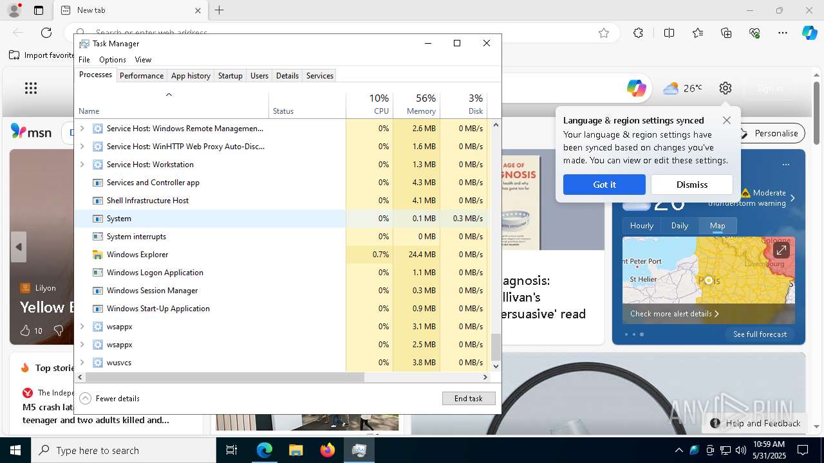Switch to the Users tab

click(259, 76)
